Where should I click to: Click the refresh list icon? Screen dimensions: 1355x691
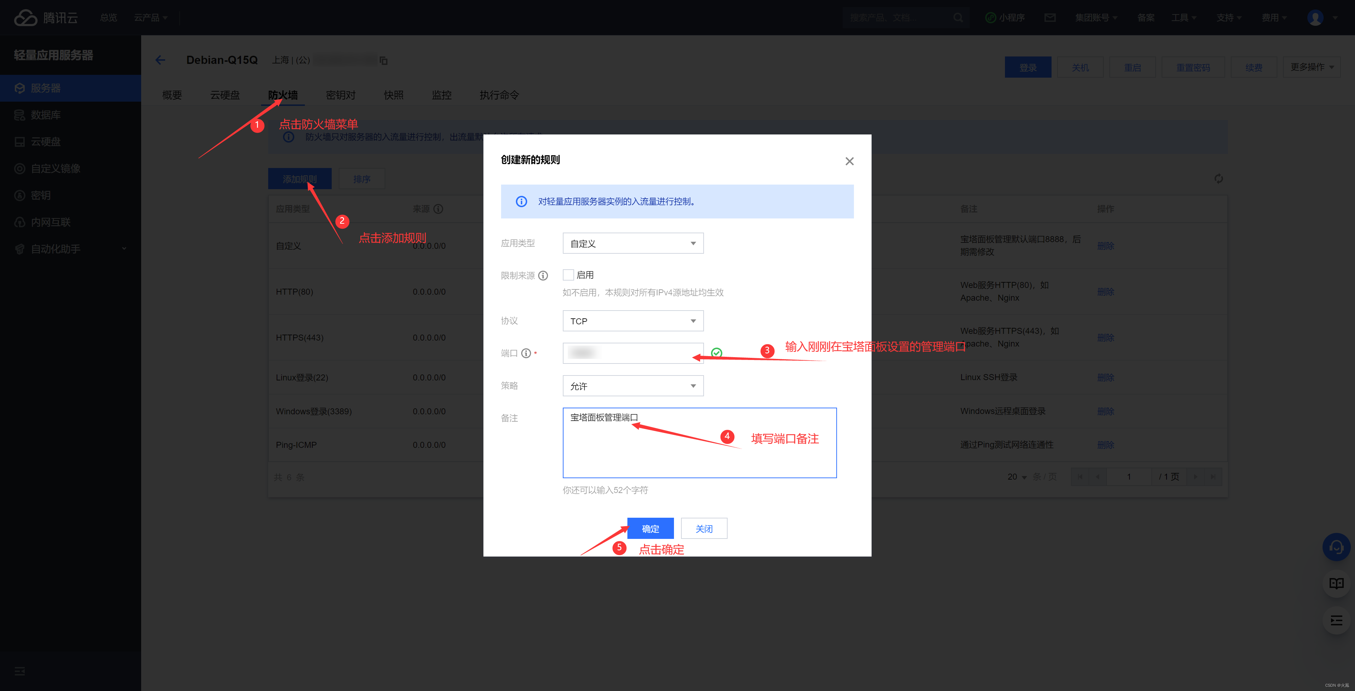coord(1218,179)
